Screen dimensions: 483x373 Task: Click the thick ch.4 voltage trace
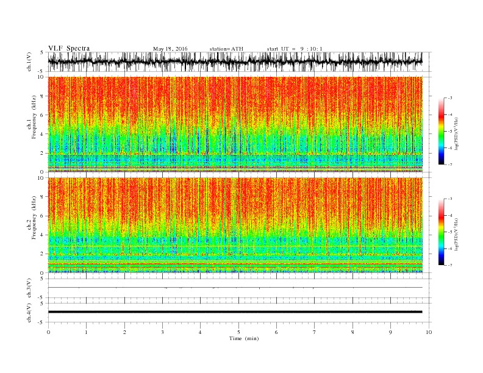click(235, 312)
